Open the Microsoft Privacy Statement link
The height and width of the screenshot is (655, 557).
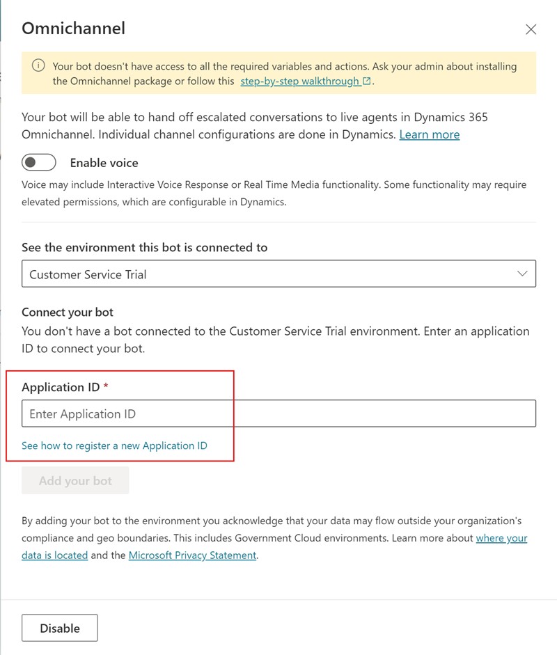[x=192, y=555]
